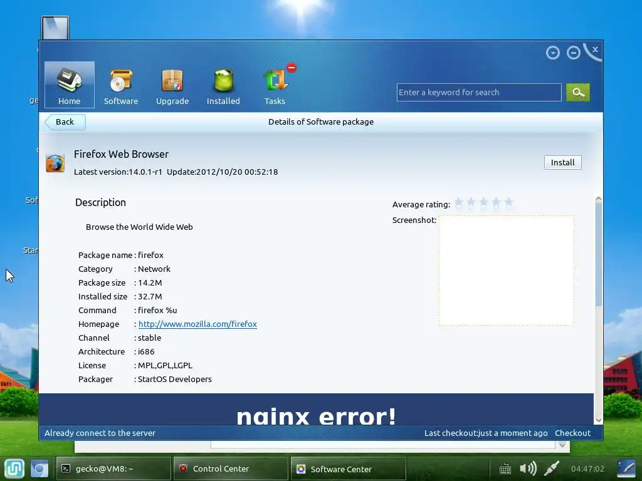Screen dimensions: 642x481
Task: Click the Category value Network
Action: (154, 269)
